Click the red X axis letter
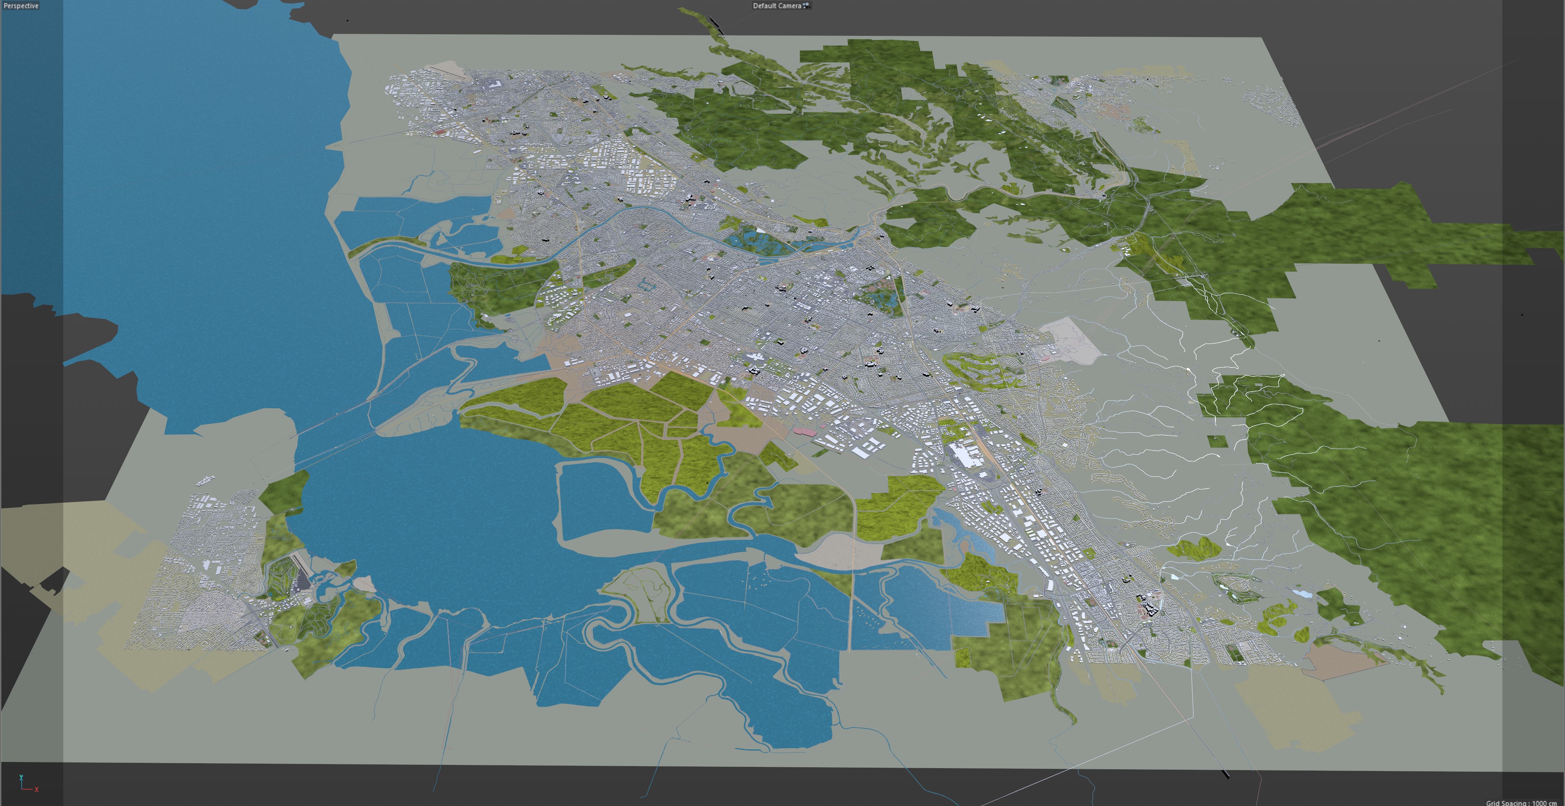1565x806 pixels. pyautogui.click(x=36, y=790)
